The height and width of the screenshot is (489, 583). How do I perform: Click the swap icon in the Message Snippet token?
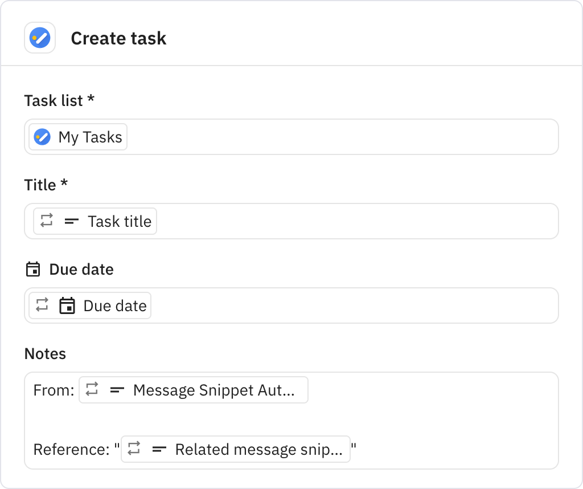(93, 390)
